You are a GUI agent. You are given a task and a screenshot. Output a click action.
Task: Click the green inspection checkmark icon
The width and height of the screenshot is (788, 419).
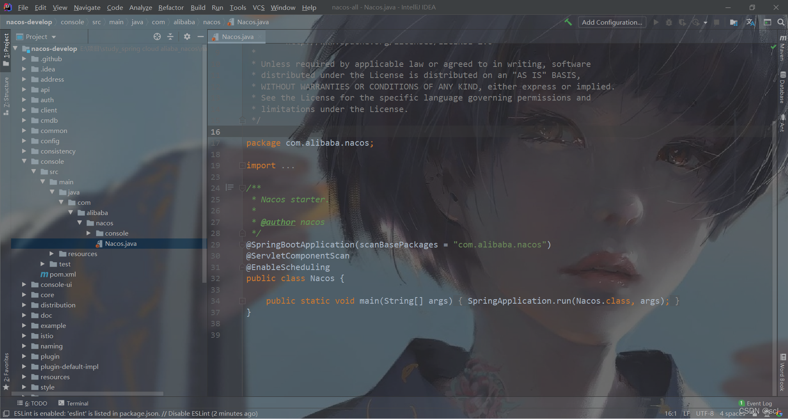coord(773,47)
